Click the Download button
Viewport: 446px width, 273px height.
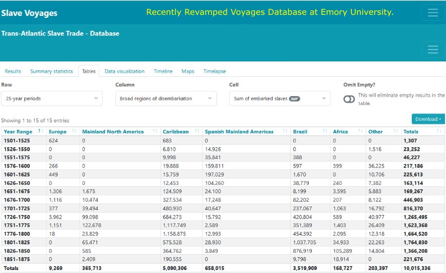428,119
